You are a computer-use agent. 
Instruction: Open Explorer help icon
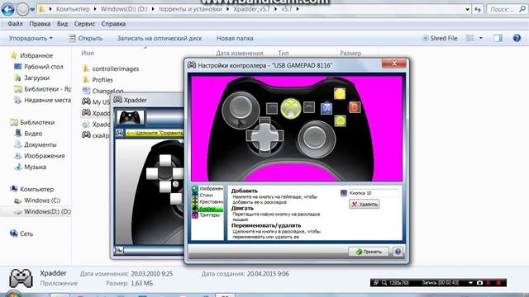click(x=517, y=38)
